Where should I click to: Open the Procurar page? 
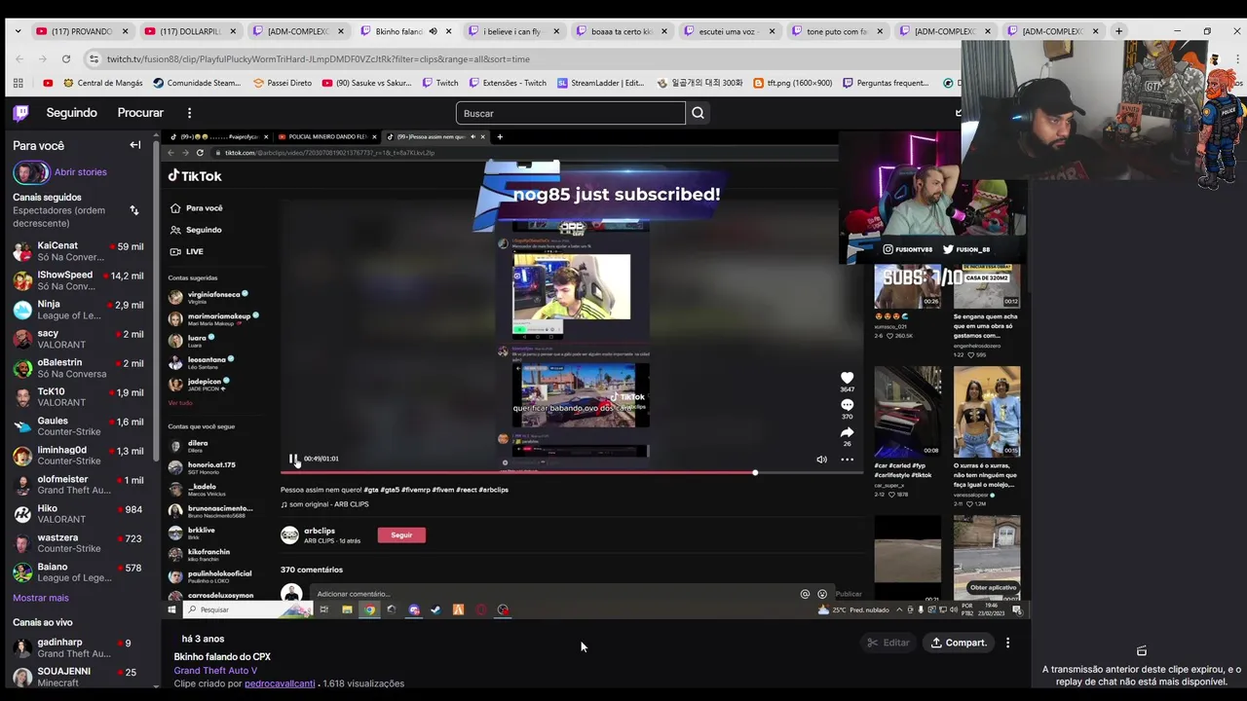140,113
